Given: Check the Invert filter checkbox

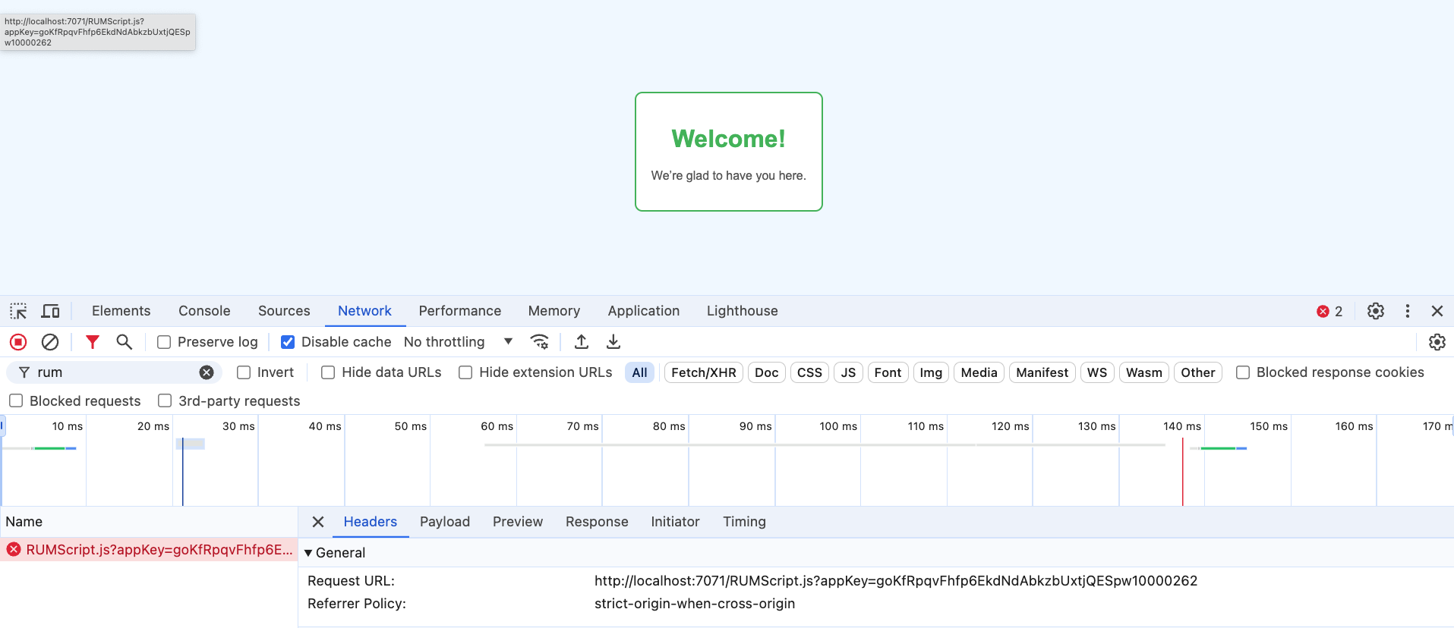Looking at the screenshot, I should coord(244,372).
